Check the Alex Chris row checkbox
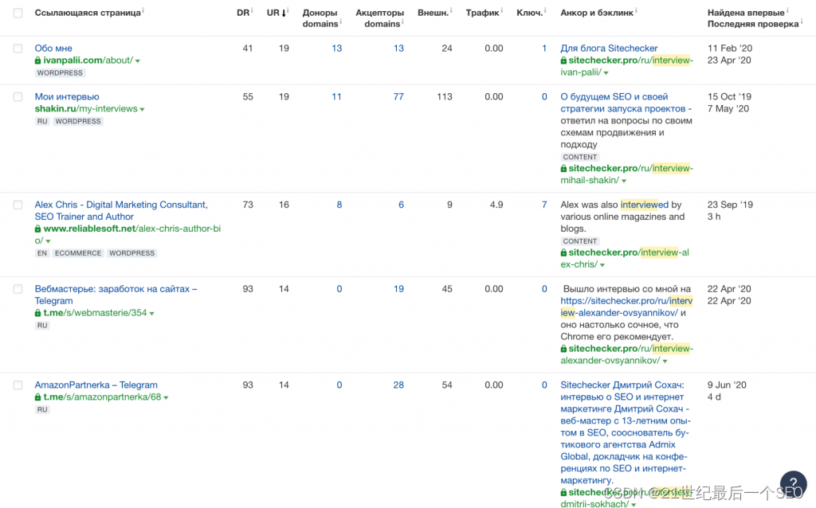Screen dimensions: 816x508 18,205
